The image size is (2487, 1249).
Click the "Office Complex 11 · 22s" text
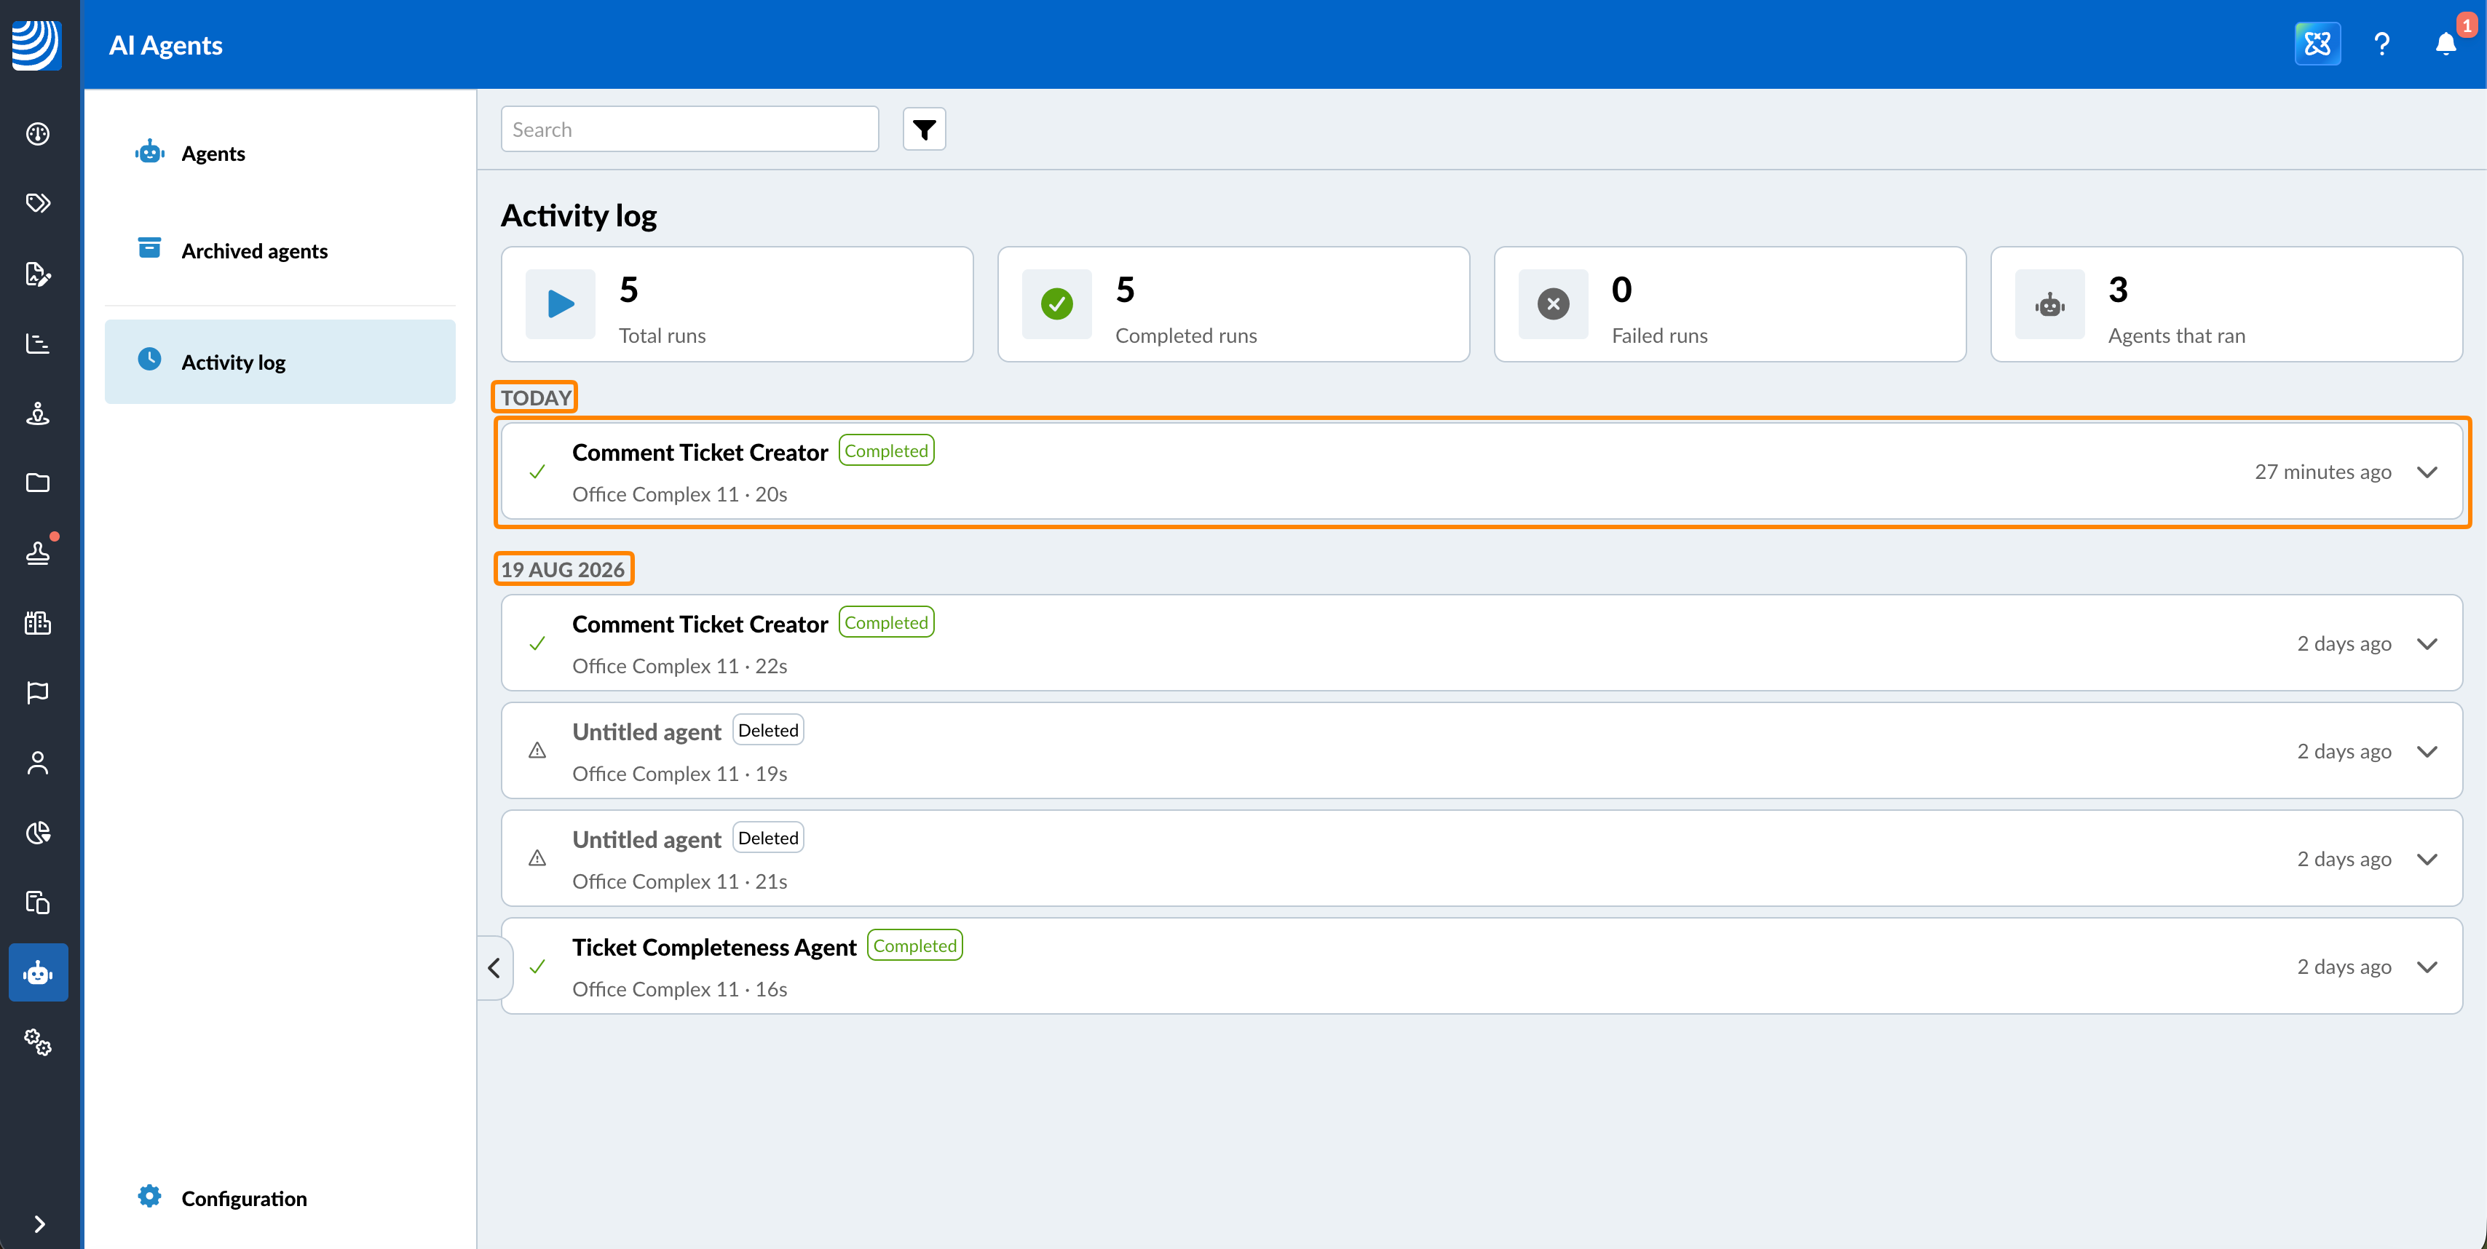(679, 666)
